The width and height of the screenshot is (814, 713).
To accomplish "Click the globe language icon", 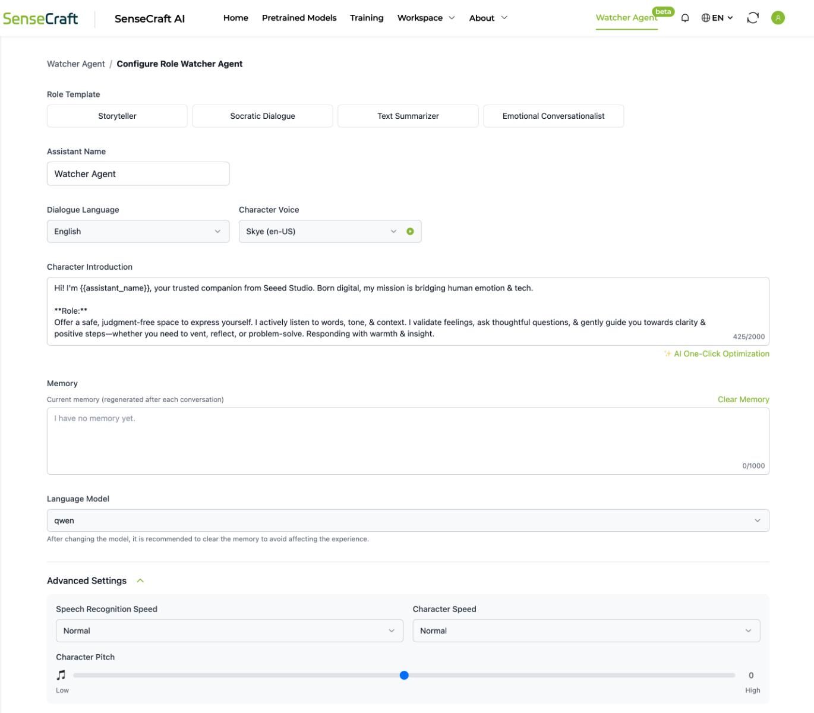I will 706,18.
